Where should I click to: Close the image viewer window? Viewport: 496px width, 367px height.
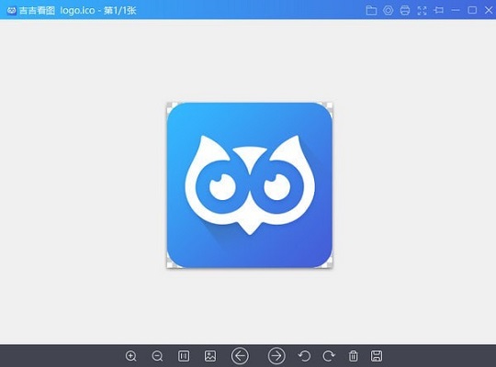(489, 10)
